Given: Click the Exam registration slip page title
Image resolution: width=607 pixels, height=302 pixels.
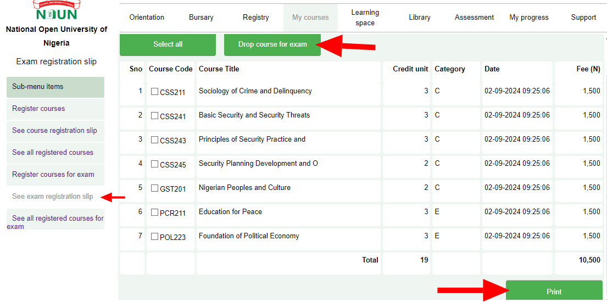Looking at the screenshot, I should (x=57, y=62).
